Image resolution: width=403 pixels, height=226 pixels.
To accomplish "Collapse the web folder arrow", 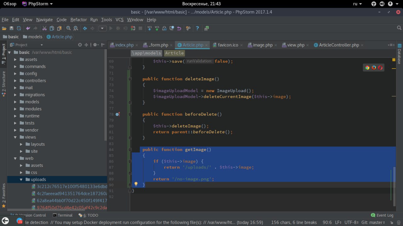I will pyautogui.click(x=15, y=158).
